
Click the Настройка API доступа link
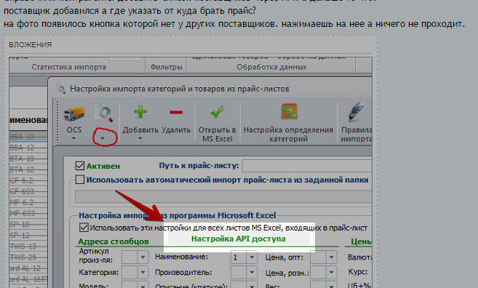point(239,239)
